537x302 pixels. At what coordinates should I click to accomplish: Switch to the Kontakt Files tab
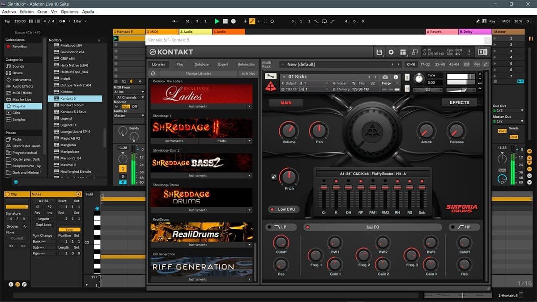(x=180, y=64)
